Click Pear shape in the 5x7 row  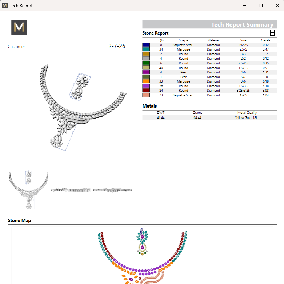[184, 77]
